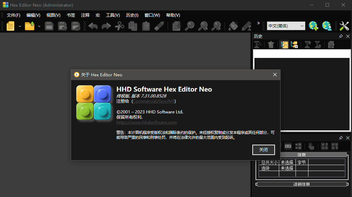The width and height of the screenshot is (352, 197).
Task: Click the globe with person icon
Action: [327, 26]
